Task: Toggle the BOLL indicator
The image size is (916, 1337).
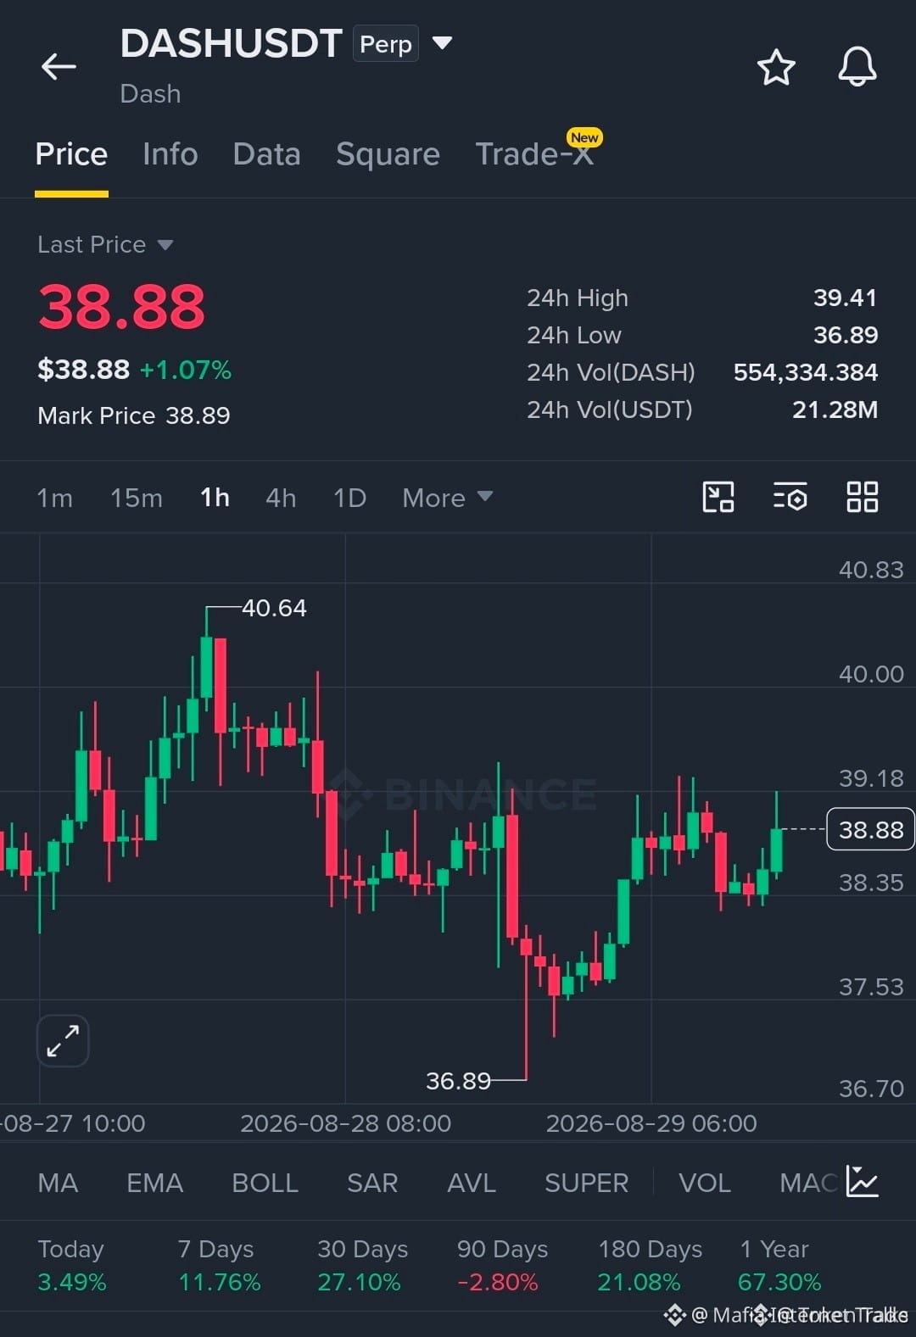Action: click(x=265, y=1183)
